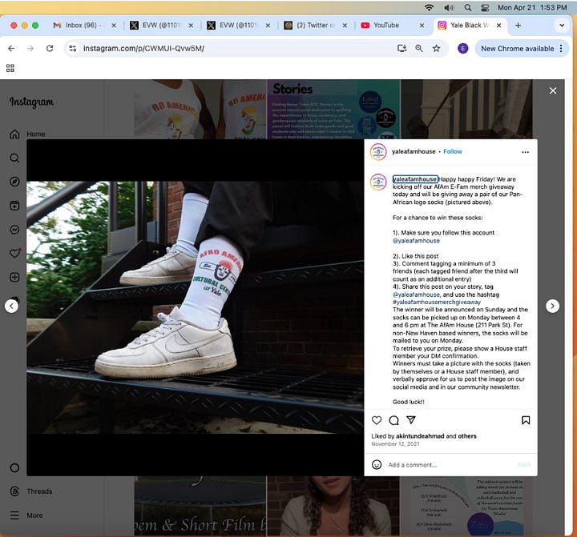Screen dimensions: 577x537
Task: Switch to the first EVW X tab
Action: pos(162,25)
